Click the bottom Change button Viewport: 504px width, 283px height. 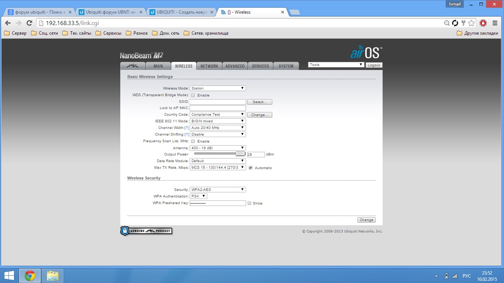pos(366,220)
